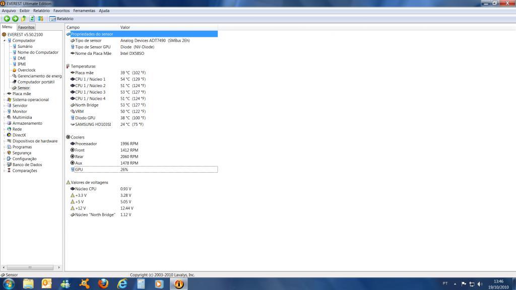Click the Banco de Dados icon
Image resolution: width=516 pixels, height=290 pixels.
[x=9, y=165]
